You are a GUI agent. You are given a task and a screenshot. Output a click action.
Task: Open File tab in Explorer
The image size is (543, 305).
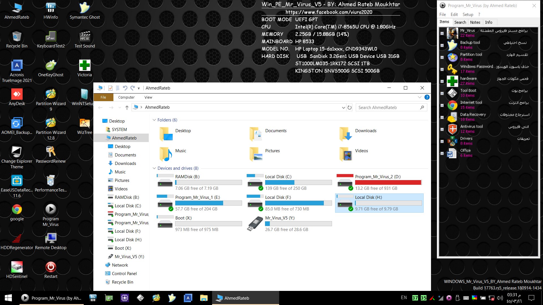pyautogui.click(x=103, y=97)
